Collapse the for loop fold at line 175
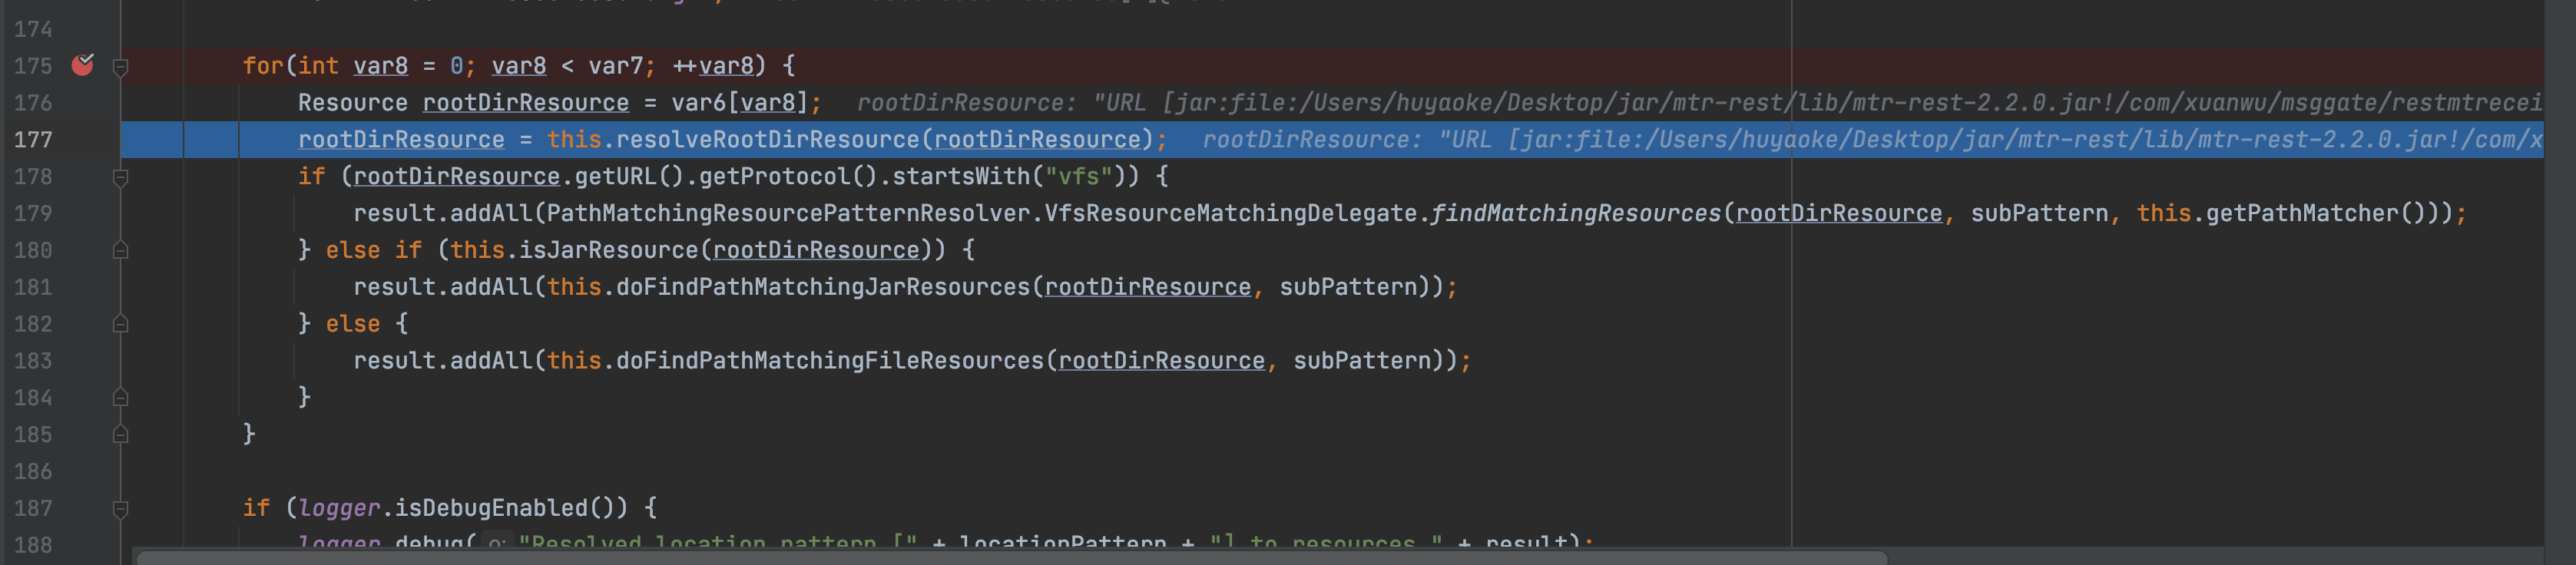 point(120,67)
